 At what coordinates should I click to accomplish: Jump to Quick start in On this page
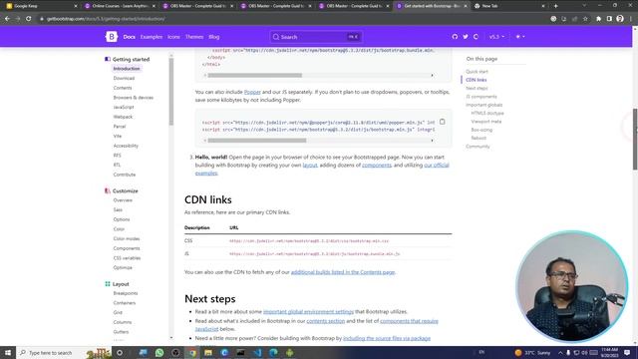477,72
